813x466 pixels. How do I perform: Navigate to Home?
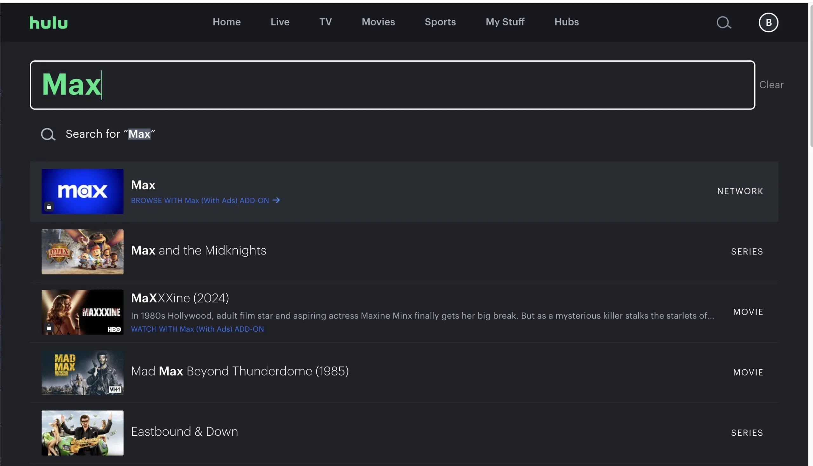tap(226, 22)
